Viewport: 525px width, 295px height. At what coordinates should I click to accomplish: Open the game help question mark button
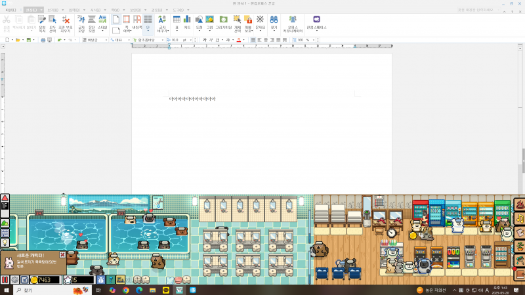[x=110, y=280]
